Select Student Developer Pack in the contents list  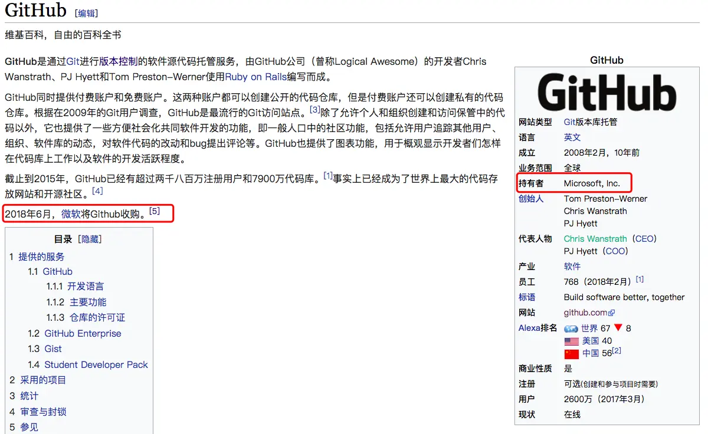(x=96, y=364)
